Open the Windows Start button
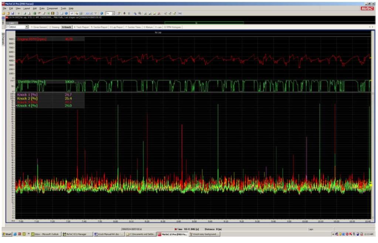The height and width of the screenshot is (243, 378). coord(7,234)
